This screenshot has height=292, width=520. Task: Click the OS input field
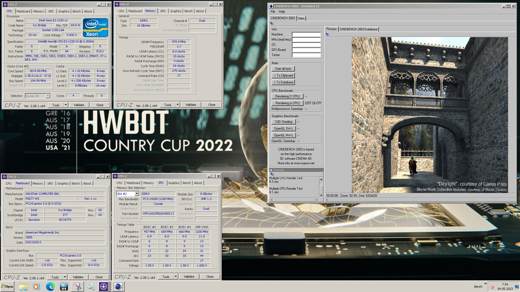click(306, 45)
